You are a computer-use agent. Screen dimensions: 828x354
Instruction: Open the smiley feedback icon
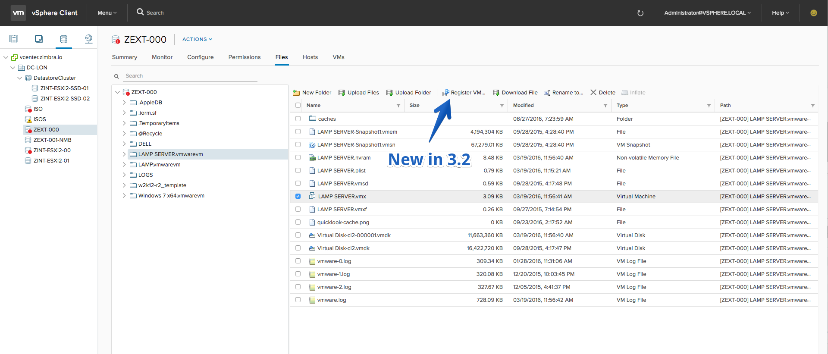point(814,13)
